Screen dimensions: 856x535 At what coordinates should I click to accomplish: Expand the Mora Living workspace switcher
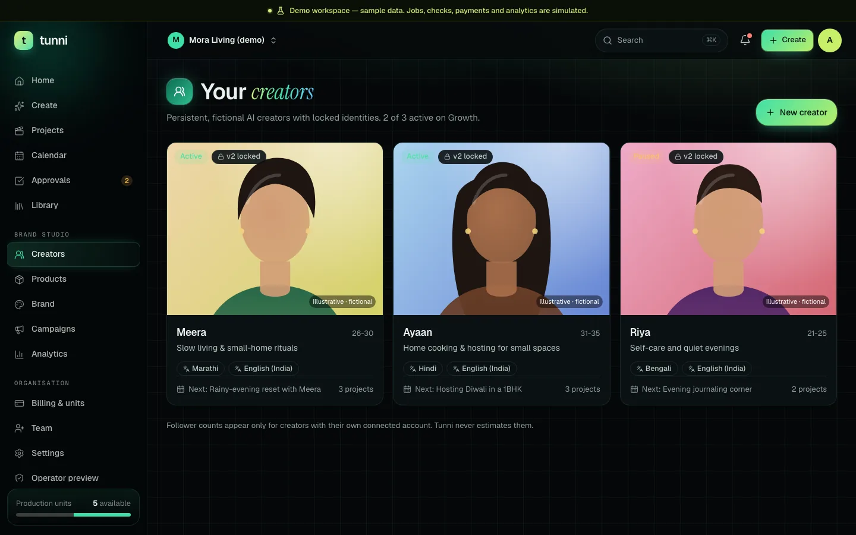[222, 40]
